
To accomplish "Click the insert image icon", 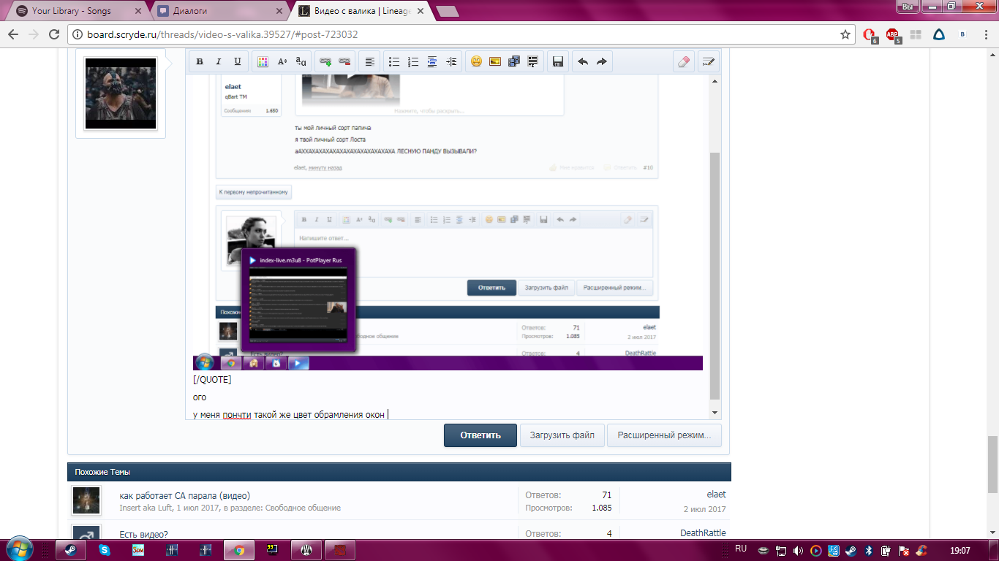I will point(495,62).
